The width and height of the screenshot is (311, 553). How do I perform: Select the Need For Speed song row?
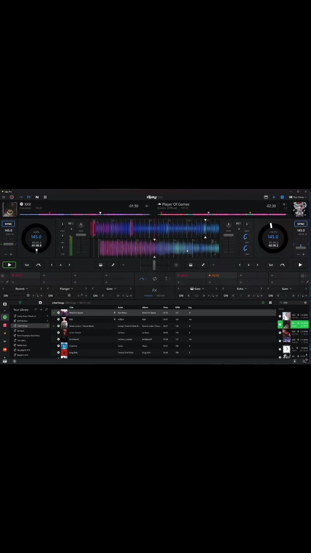(x=164, y=313)
